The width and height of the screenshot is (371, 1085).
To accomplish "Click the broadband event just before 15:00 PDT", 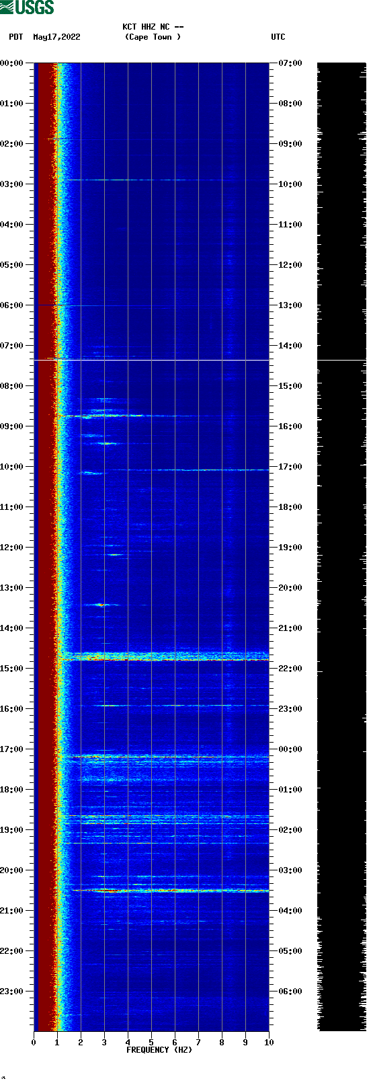I will tap(163, 657).
